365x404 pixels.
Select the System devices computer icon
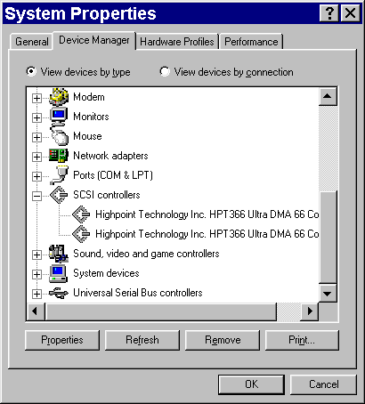(59, 273)
